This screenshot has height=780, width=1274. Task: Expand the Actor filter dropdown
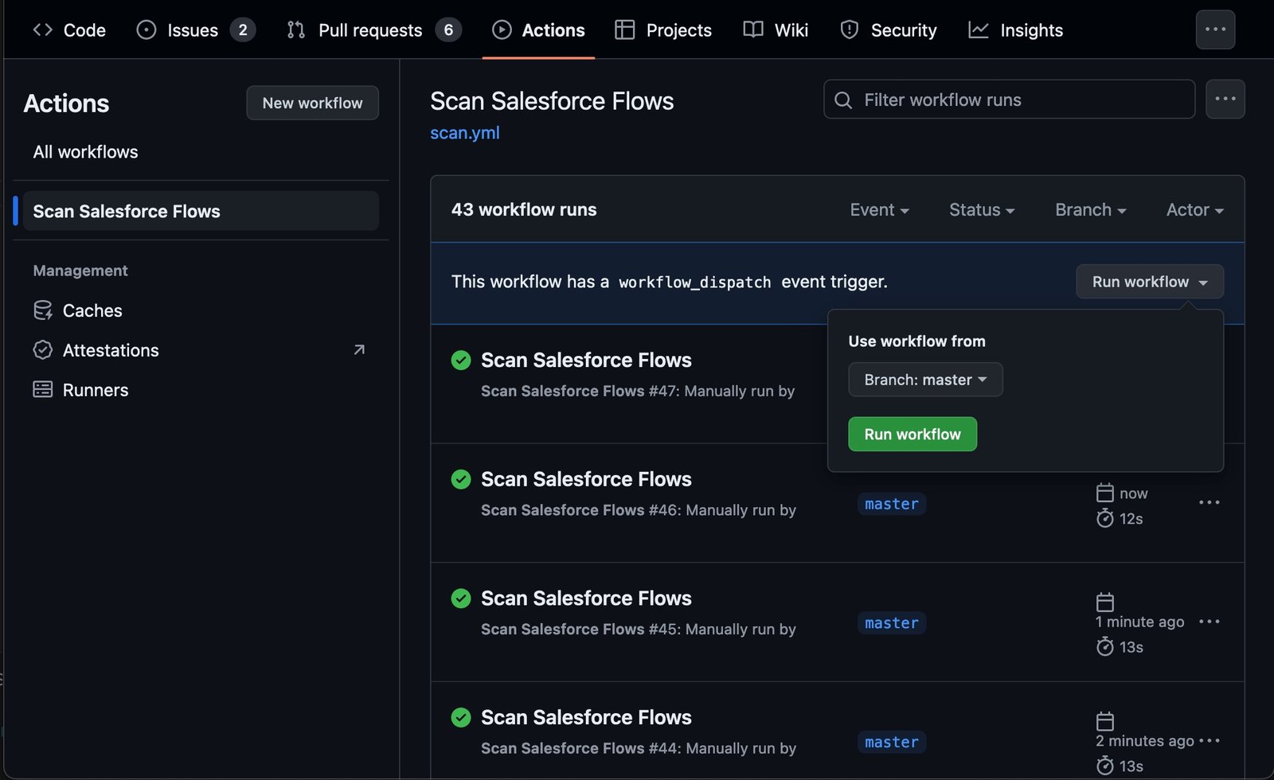pos(1195,210)
